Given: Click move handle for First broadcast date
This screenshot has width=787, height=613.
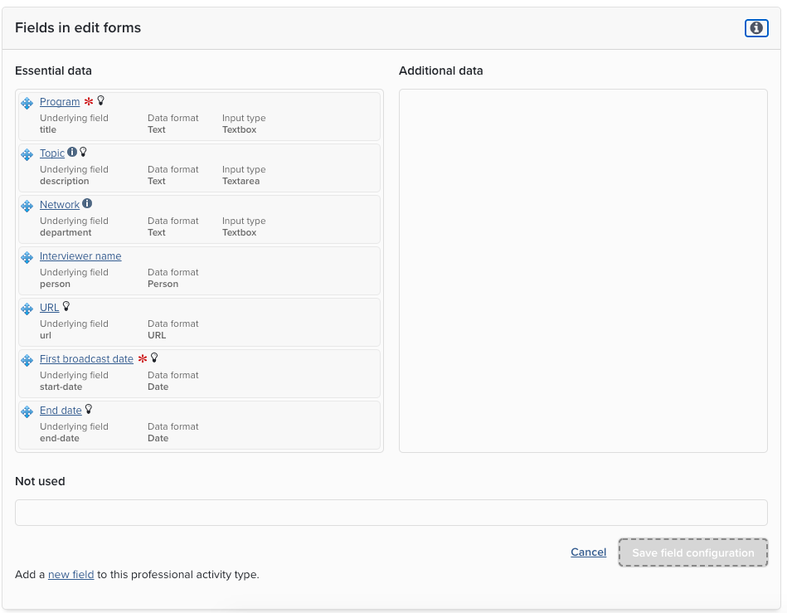Looking at the screenshot, I should (x=27, y=361).
